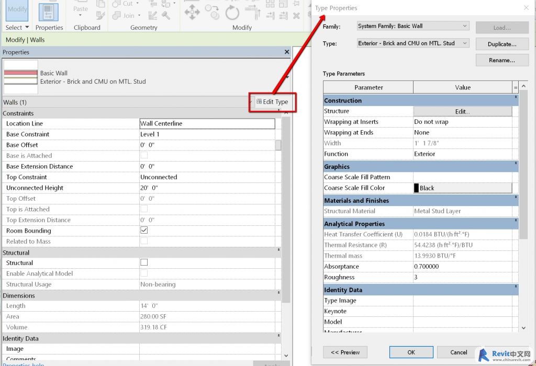536x366 pixels.
Task: Click Cancel in Type Properties dialog
Action: 459,352
